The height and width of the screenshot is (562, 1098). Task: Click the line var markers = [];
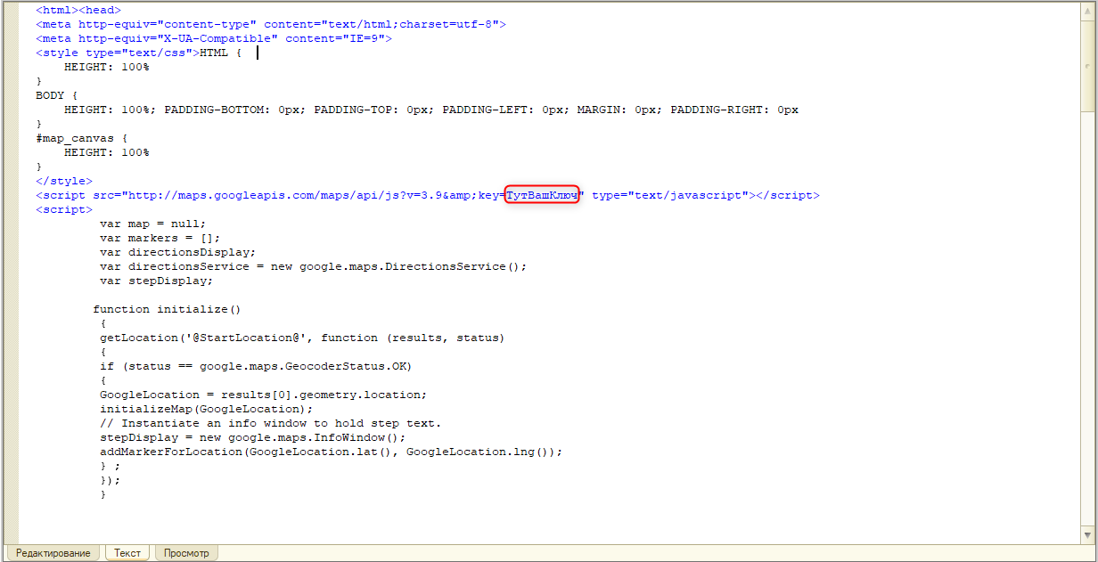160,238
